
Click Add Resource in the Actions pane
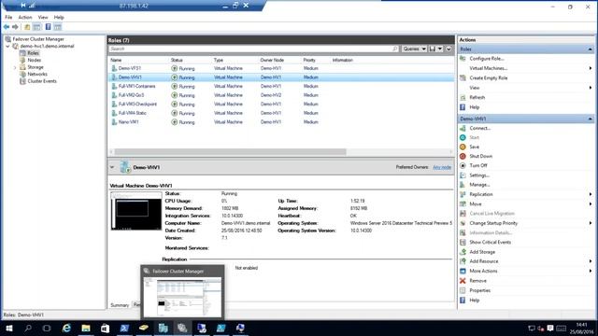pos(484,261)
